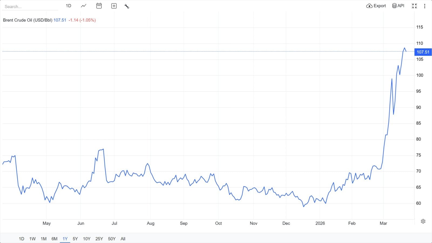Click the Sep label on time axis
The width and height of the screenshot is (432, 243).
click(184, 223)
